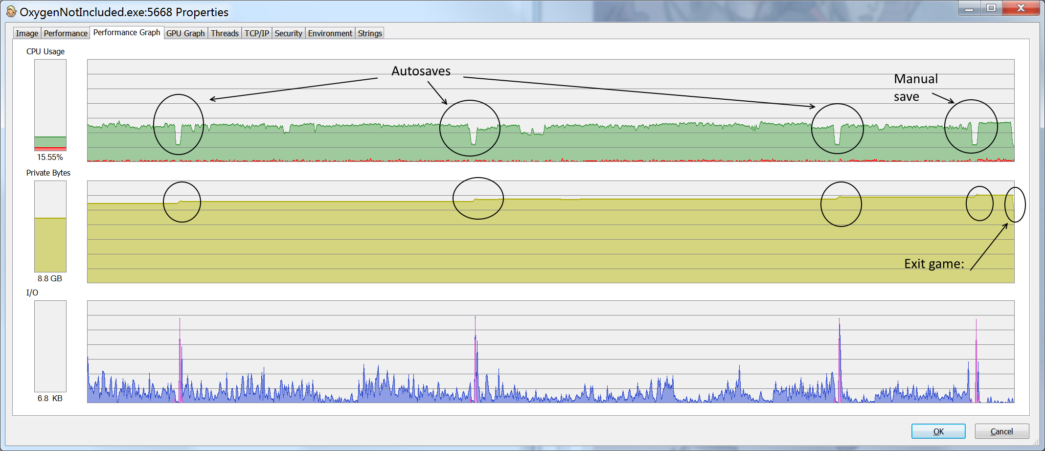The width and height of the screenshot is (1045, 451).
Task: Maximize the Properties window
Action: click(991, 8)
